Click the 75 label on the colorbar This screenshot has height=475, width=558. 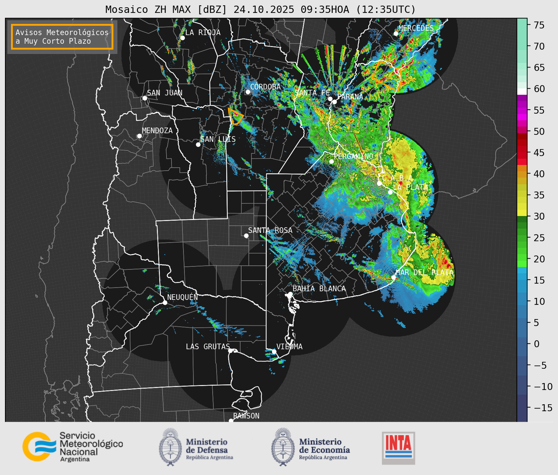(539, 25)
